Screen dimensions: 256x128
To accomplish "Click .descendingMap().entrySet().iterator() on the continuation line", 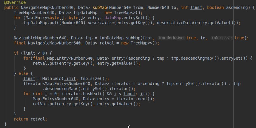I will tap(89, 89).
